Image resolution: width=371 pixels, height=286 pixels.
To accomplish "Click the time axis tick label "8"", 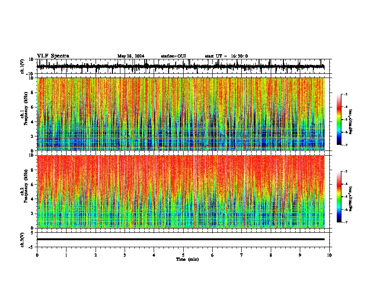I will point(271,255).
